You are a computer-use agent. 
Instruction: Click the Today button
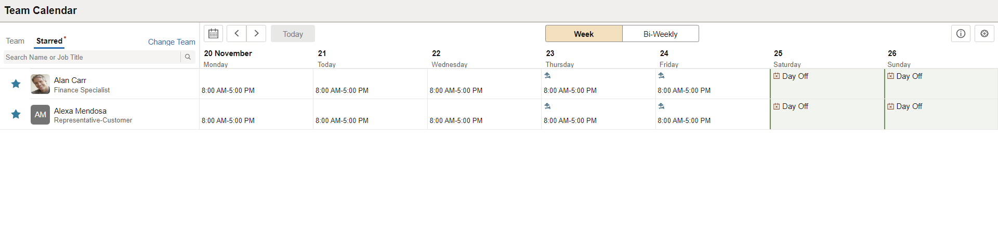point(293,34)
